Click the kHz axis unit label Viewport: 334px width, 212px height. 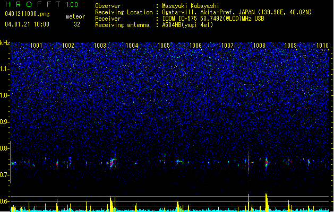(x=5, y=43)
